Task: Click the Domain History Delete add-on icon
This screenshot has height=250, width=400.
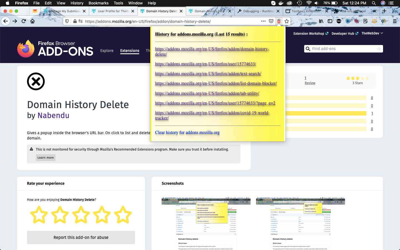Action: [x=36, y=81]
